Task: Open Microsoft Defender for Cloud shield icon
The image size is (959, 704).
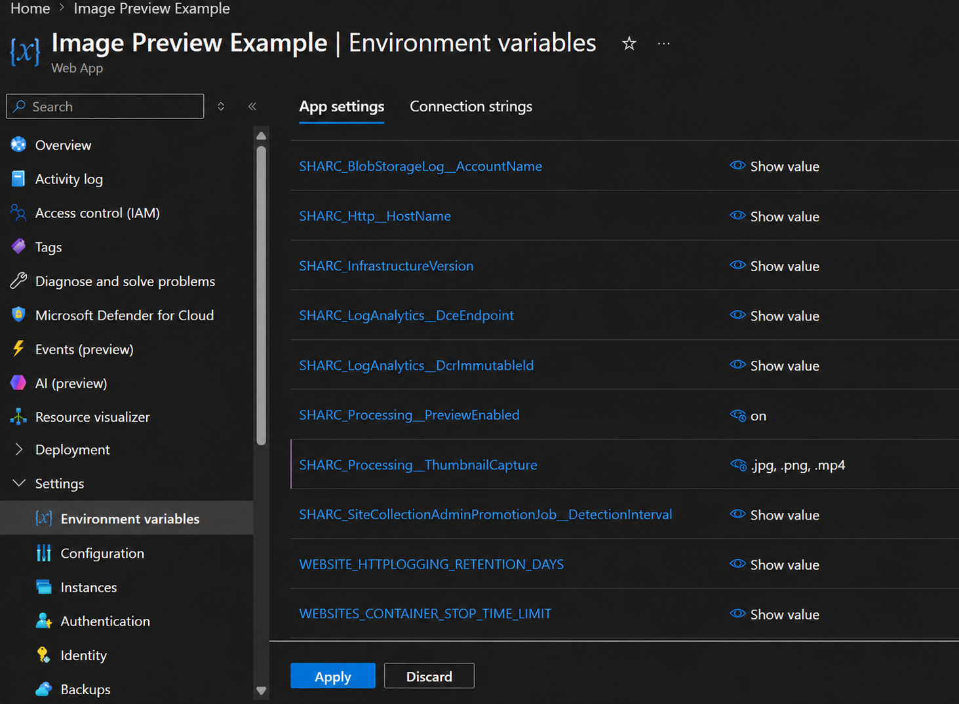Action: pyautogui.click(x=18, y=315)
